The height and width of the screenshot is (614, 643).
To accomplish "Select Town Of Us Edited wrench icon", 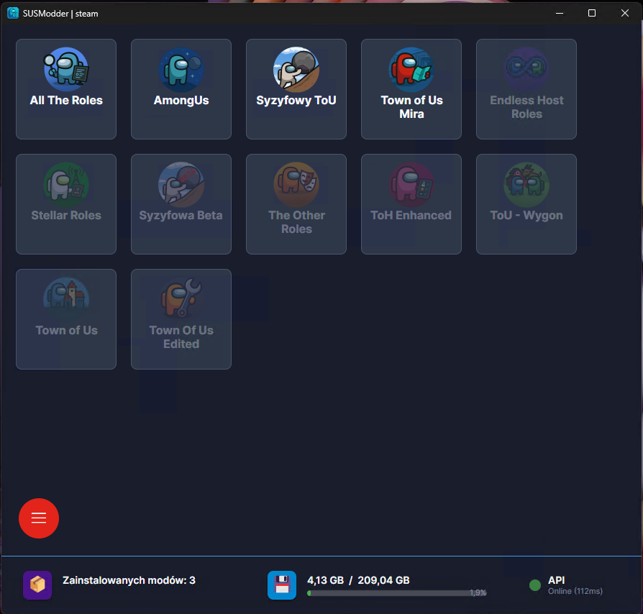I will click(181, 299).
